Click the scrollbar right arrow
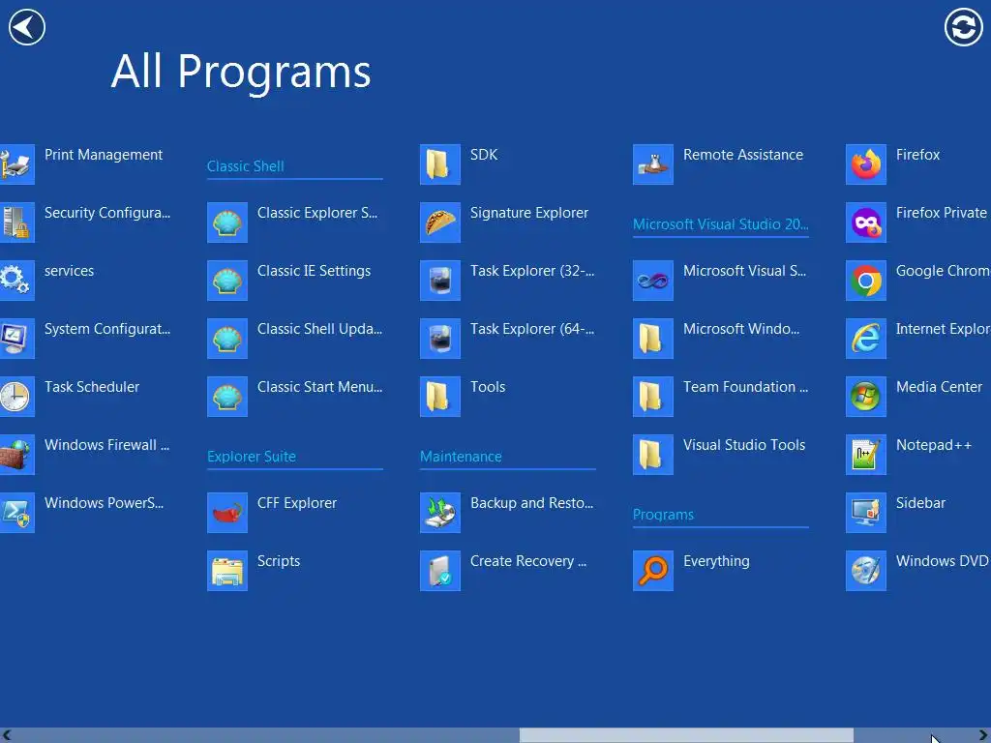 (983, 735)
